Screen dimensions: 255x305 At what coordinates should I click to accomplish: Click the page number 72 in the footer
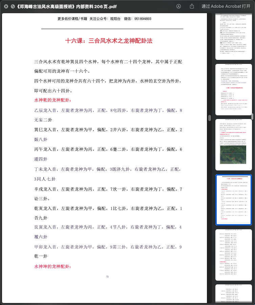pyautogui.click(x=107, y=277)
